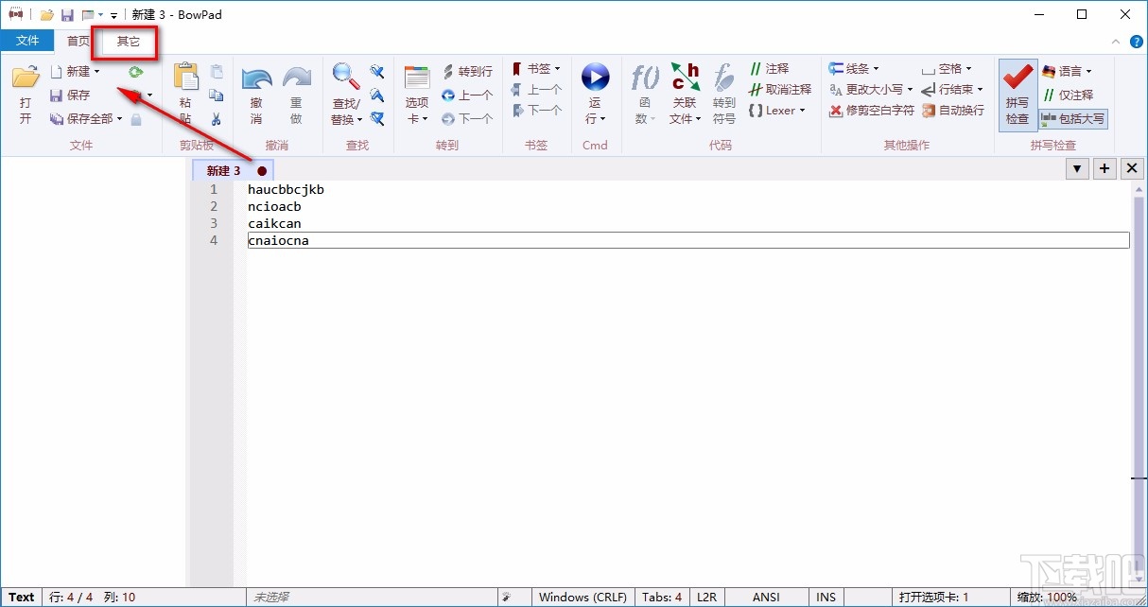Image resolution: width=1148 pixels, height=607 pixels.
Task: Jump to previous bookmark (上一个) in 书签 group
Action: (536, 89)
